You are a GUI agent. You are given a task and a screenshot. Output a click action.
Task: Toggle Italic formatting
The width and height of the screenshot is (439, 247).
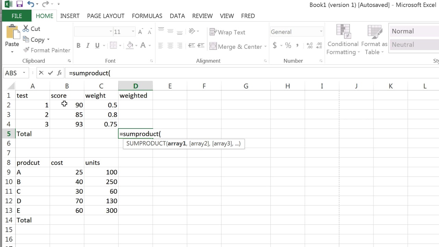point(88,46)
